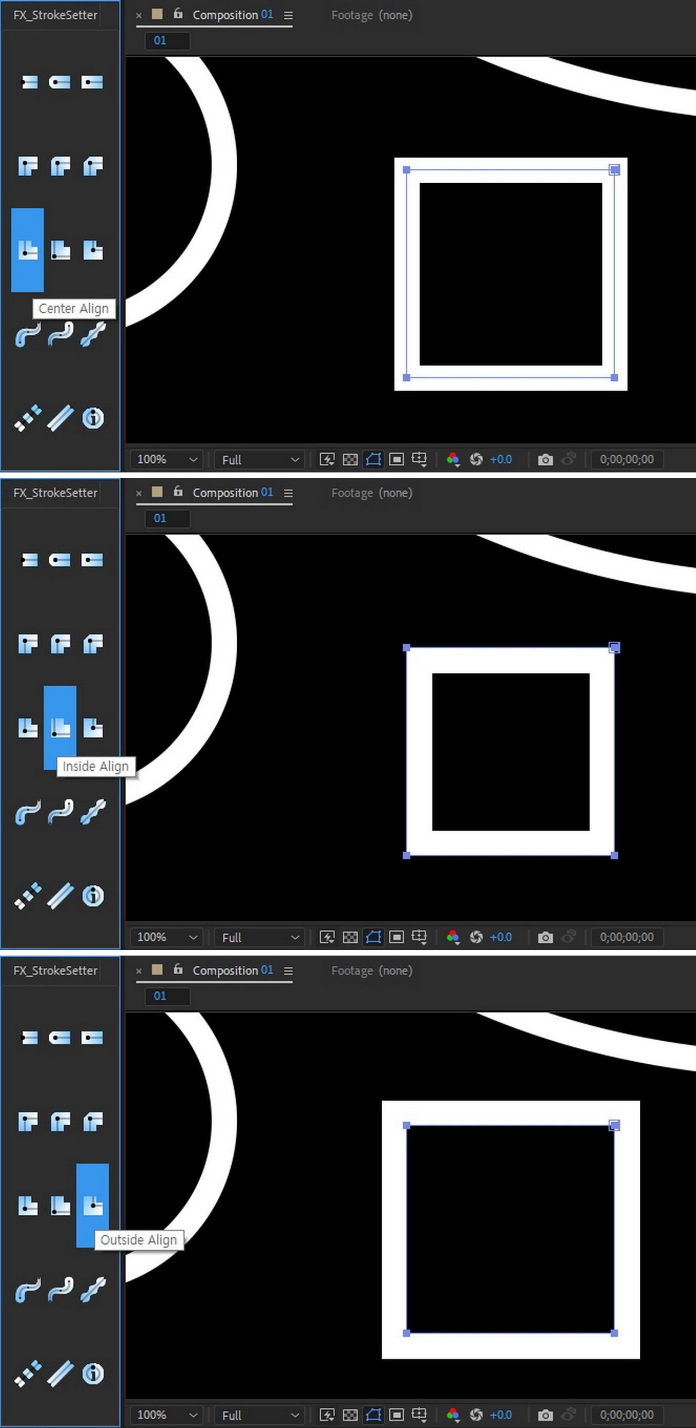Viewport: 696px width, 1428px height.
Task: Select FX_StrokeSetter panel tab in bottom screenshot
Action: point(56,971)
